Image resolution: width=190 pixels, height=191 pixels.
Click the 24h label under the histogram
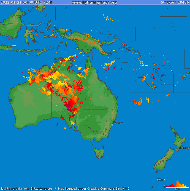coord(177,189)
